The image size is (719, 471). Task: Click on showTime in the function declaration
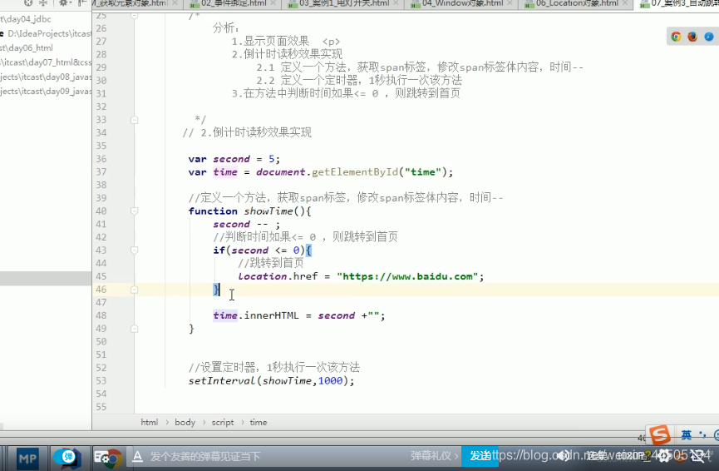268,211
